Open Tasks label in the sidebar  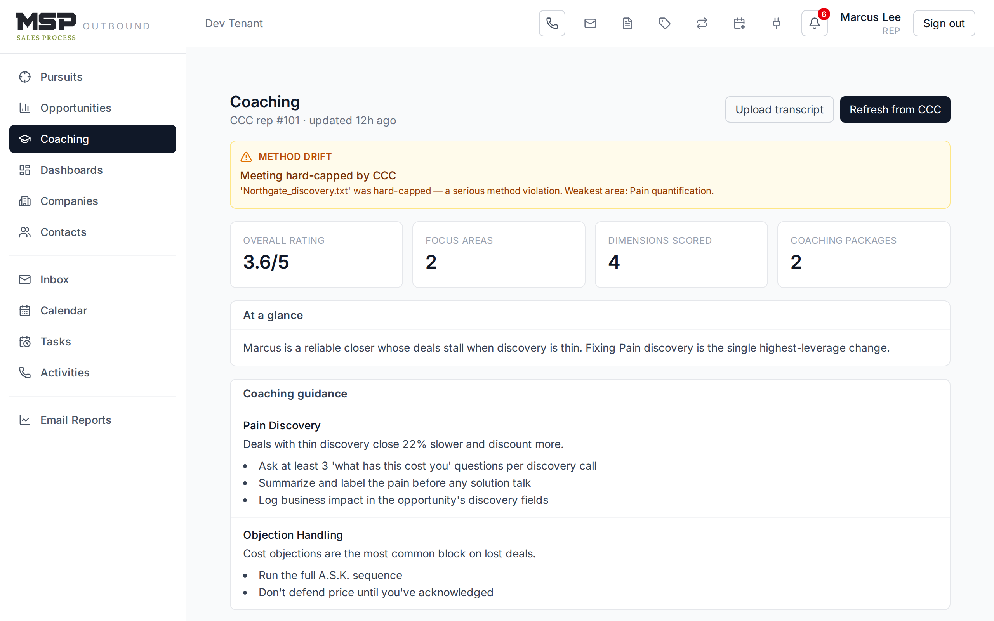pyautogui.click(x=56, y=342)
